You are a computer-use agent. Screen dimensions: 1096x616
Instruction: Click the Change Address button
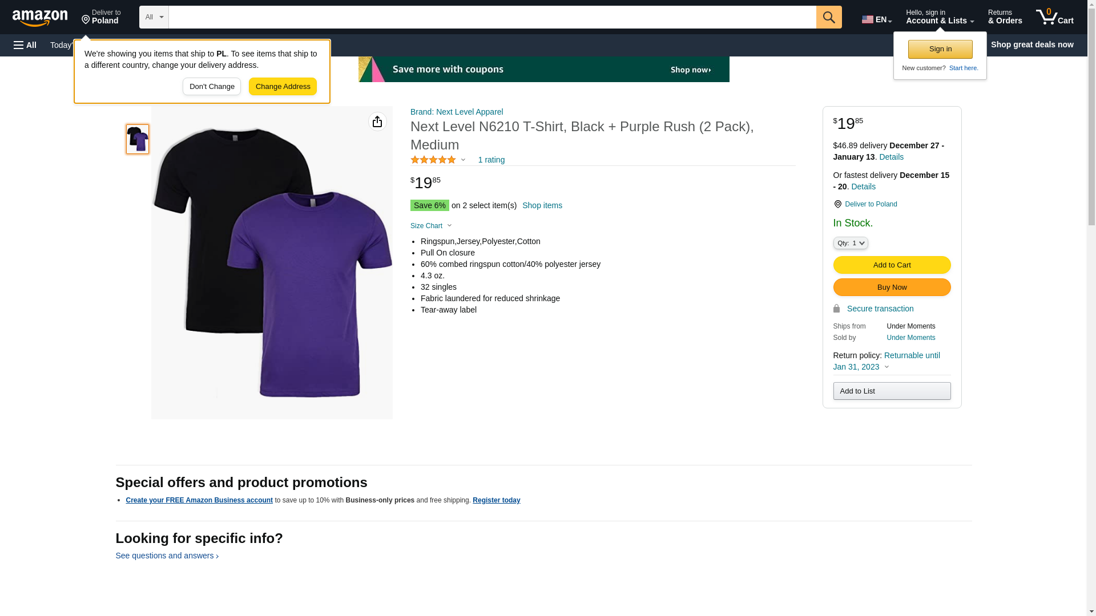click(283, 87)
